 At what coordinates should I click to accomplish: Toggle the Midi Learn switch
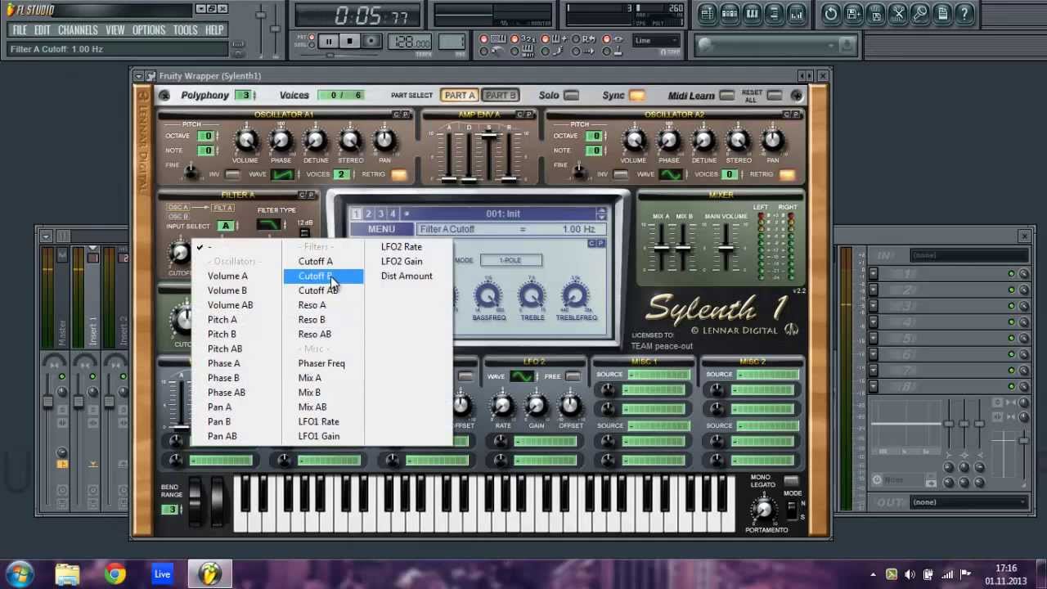(727, 96)
